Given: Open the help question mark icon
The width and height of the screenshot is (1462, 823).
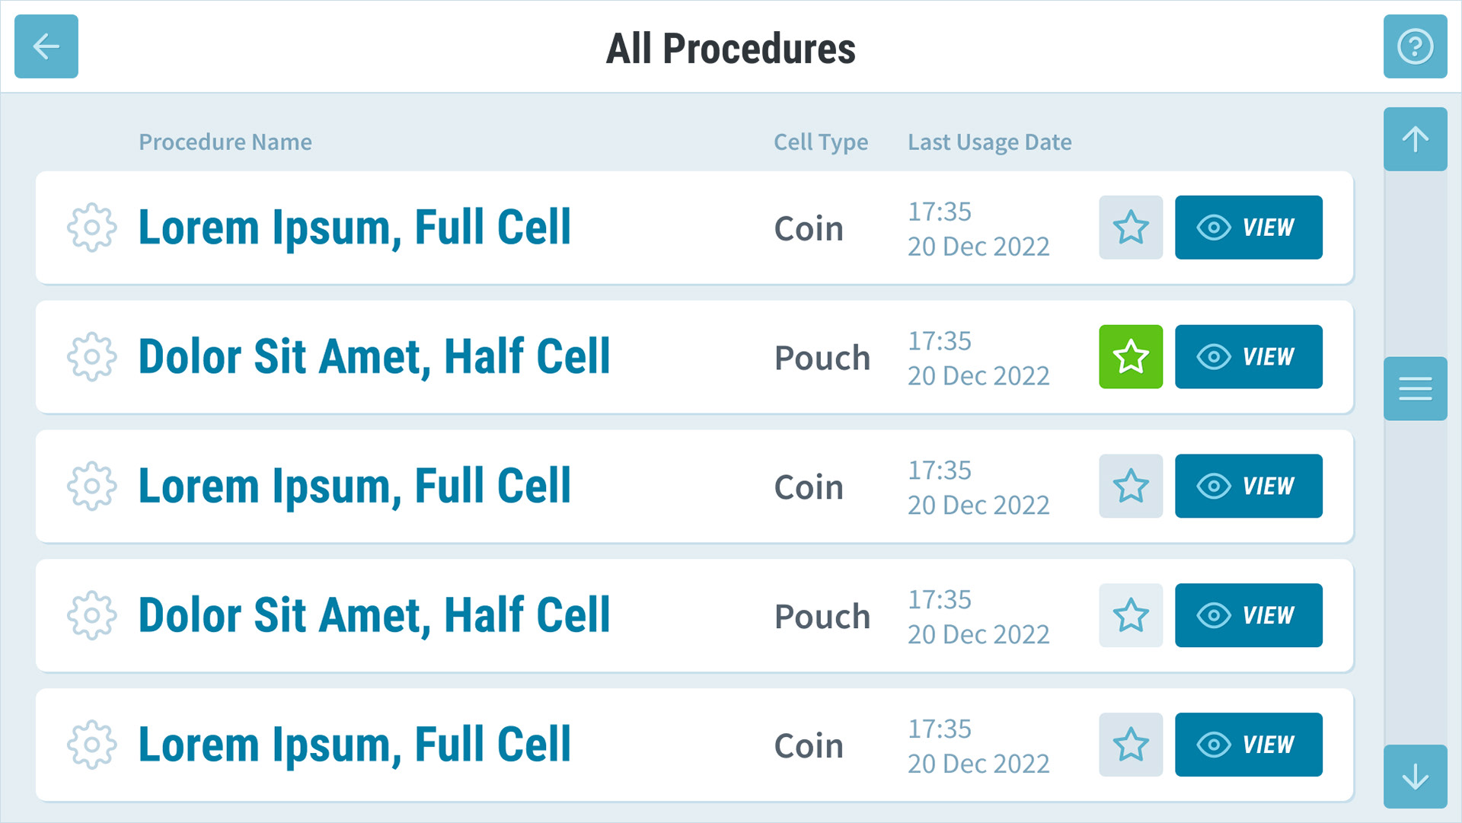Looking at the screenshot, I should [1415, 46].
